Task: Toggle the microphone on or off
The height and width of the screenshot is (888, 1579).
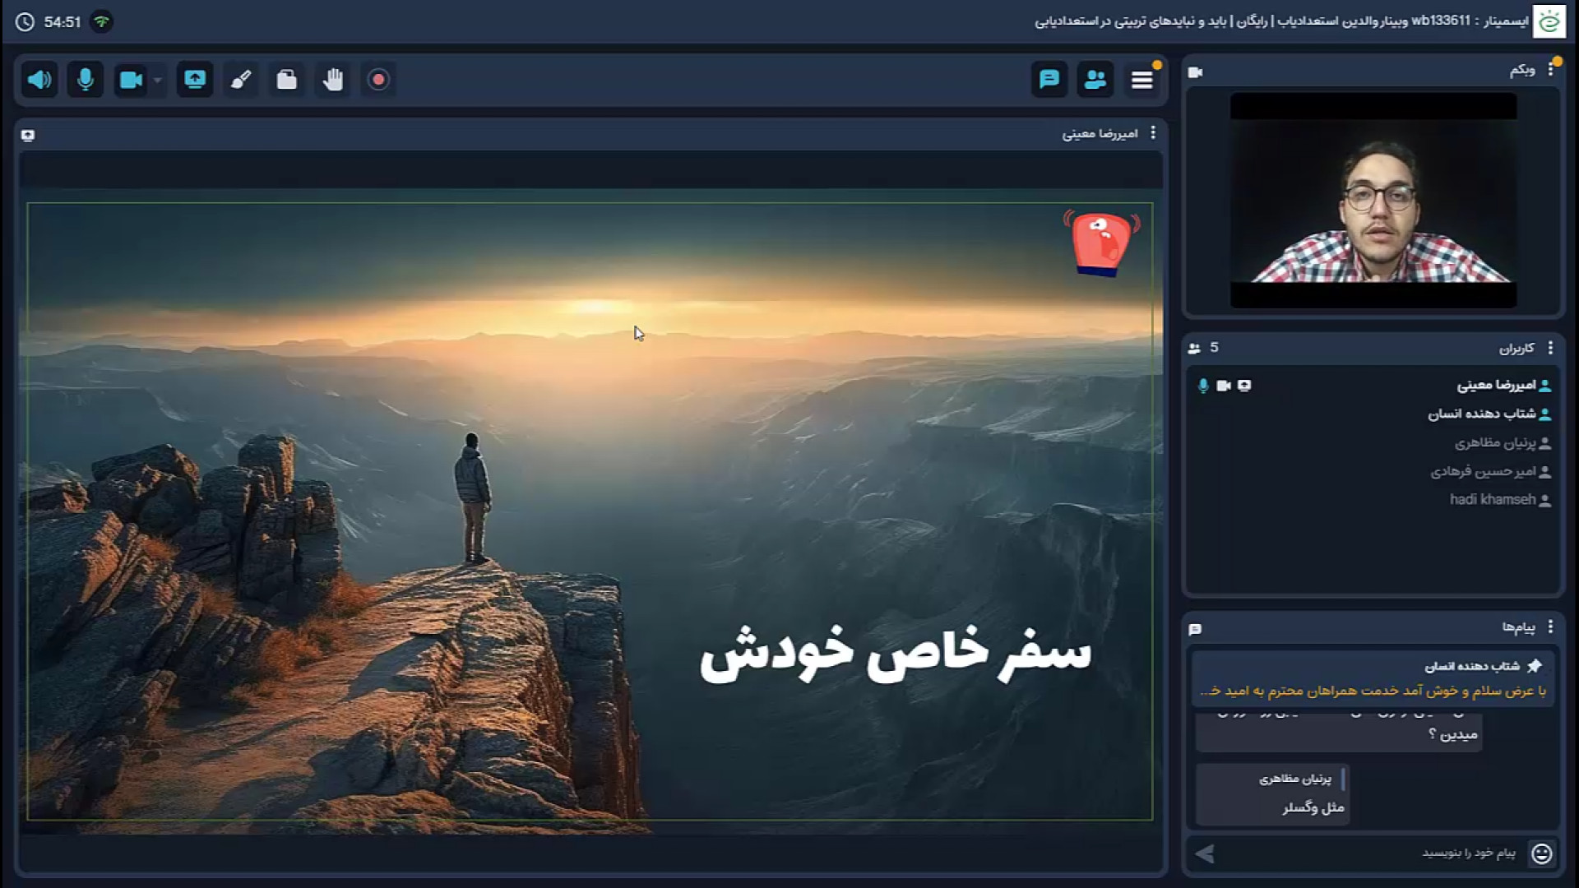Action: (x=85, y=80)
